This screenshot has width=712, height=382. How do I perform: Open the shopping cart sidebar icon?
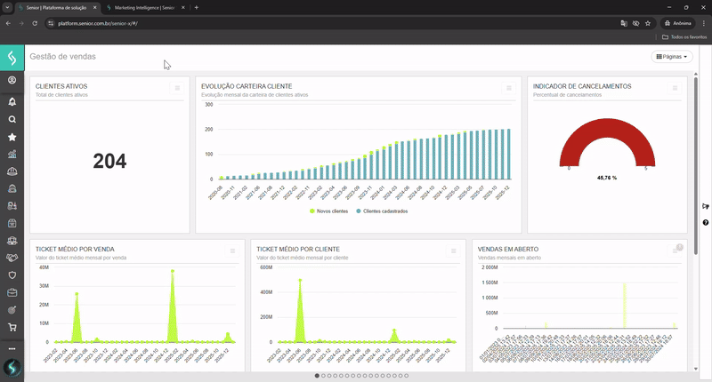click(12, 327)
